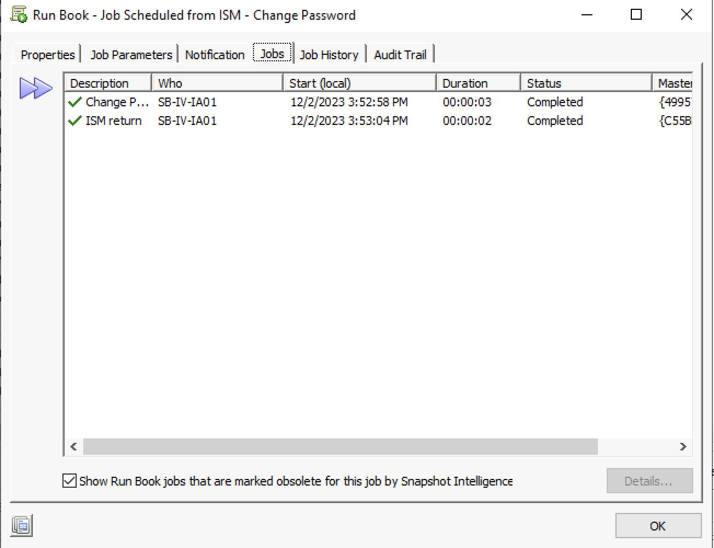Uncheck Show Run Book jobs marked obsolete
Screen dimensions: 714x548
click(70, 481)
